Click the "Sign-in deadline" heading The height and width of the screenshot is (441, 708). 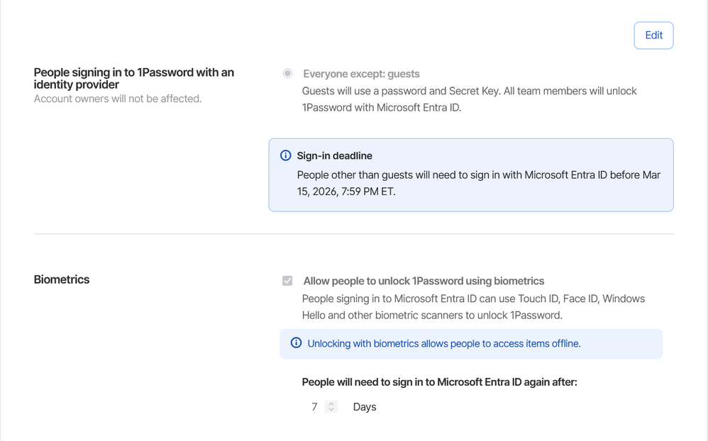tap(334, 156)
